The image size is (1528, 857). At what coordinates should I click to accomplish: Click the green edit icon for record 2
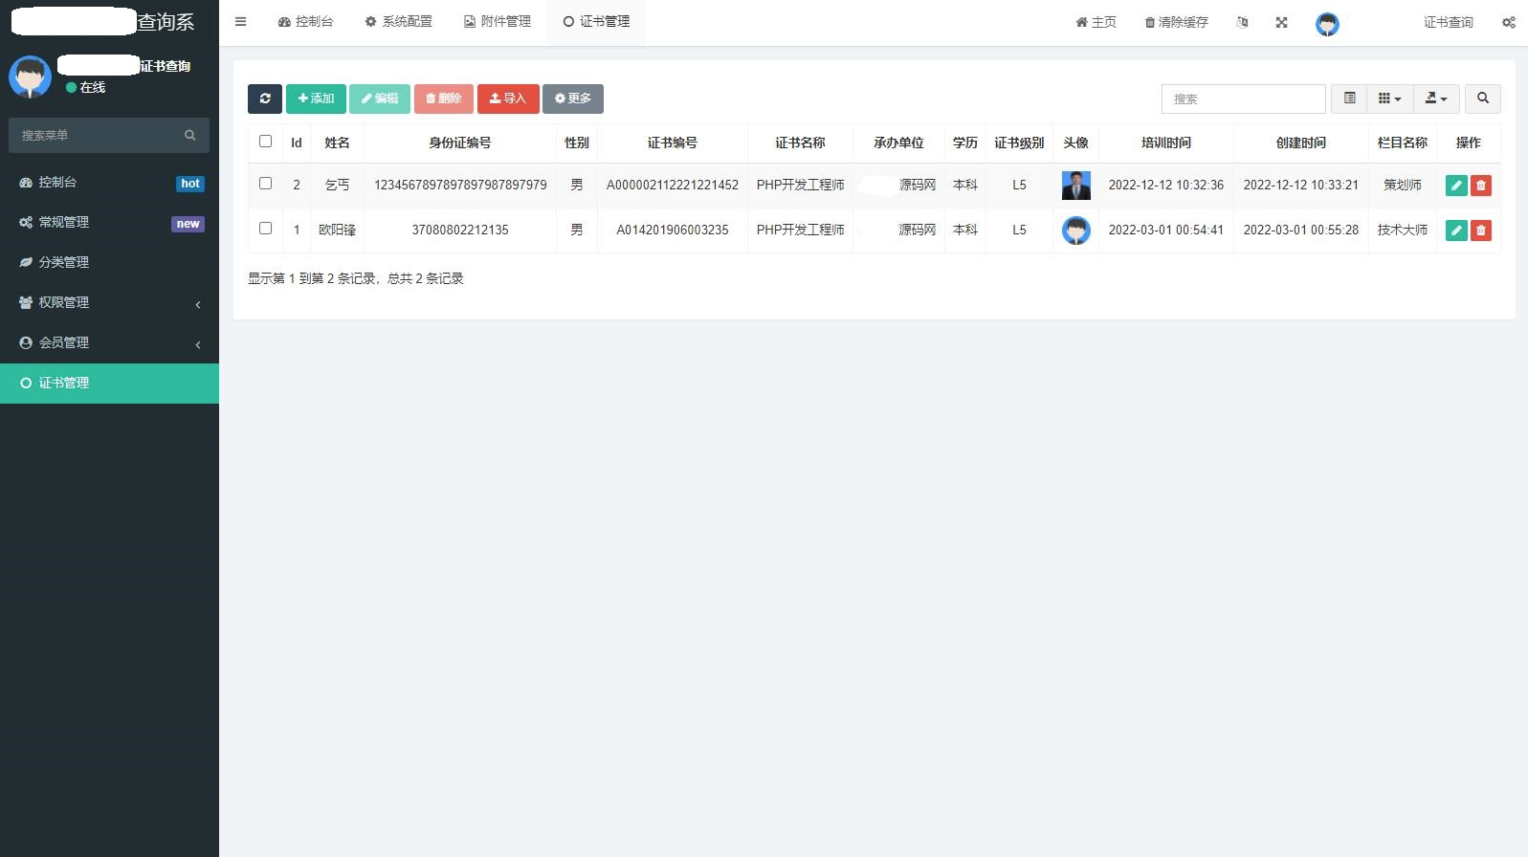coord(1455,186)
